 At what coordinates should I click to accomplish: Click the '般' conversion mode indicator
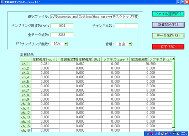[159, 134]
